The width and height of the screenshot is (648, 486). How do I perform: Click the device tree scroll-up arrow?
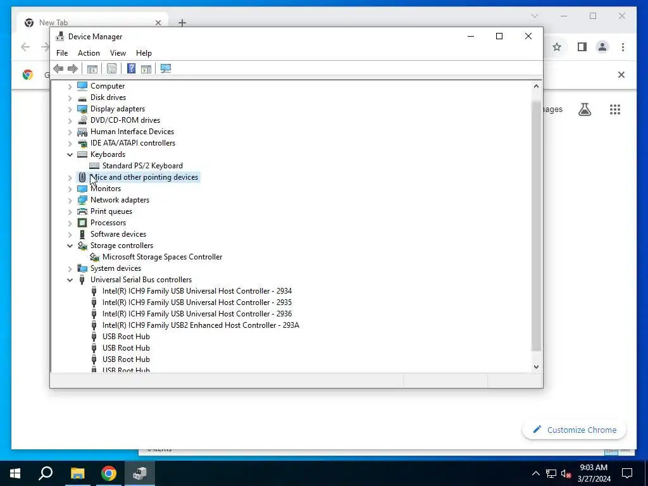[536, 86]
